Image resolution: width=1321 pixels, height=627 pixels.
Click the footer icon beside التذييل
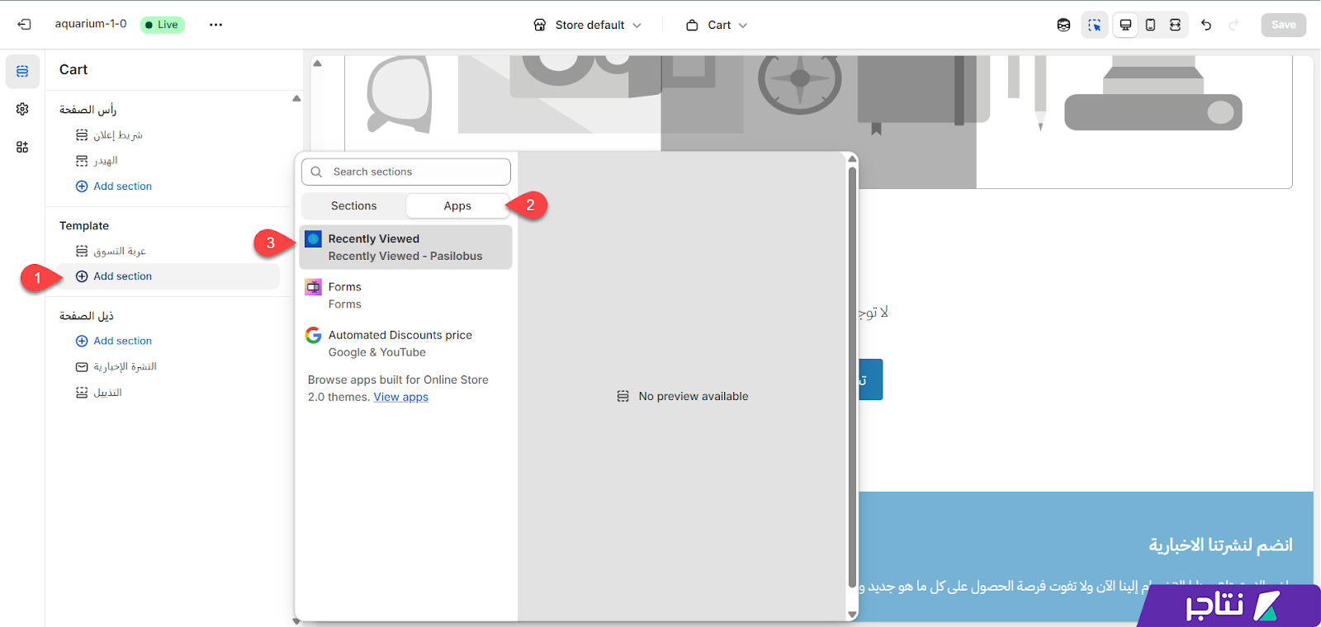[82, 393]
